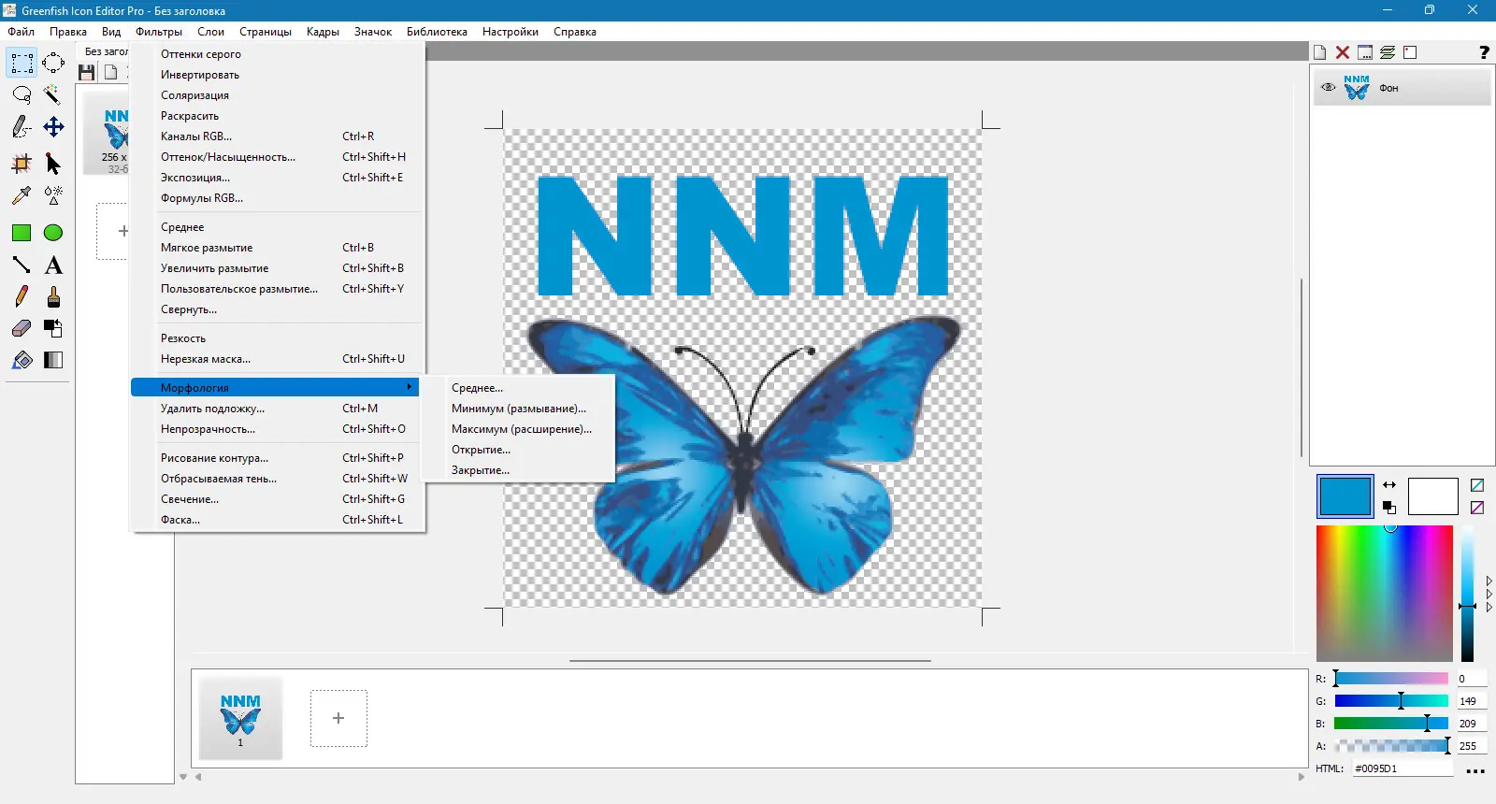Viewport: 1496px width, 804px height.
Task: Click the R value input field
Action: [1472, 679]
